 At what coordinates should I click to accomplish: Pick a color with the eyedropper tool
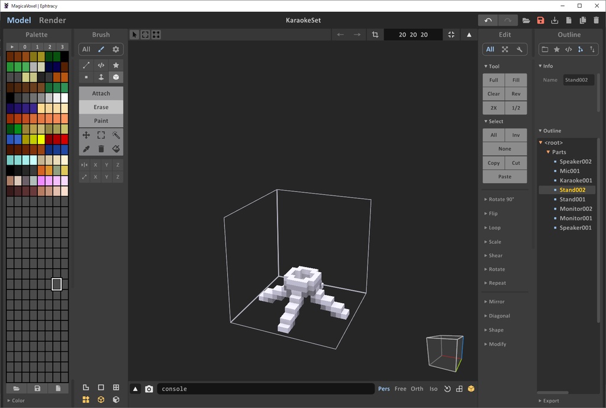click(86, 149)
